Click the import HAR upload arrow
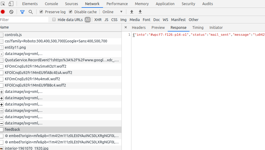The height and width of the screenshot is (150, 265). pos(131,12)
